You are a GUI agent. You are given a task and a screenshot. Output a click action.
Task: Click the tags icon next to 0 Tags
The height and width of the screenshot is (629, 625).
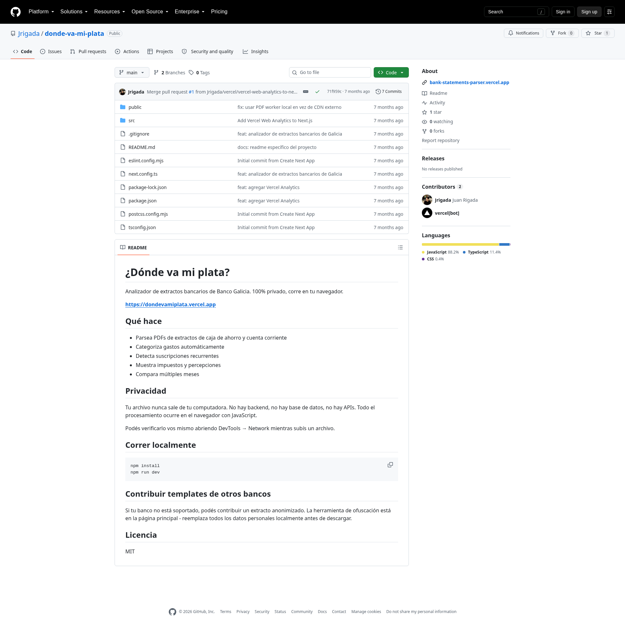click(191, 73)
